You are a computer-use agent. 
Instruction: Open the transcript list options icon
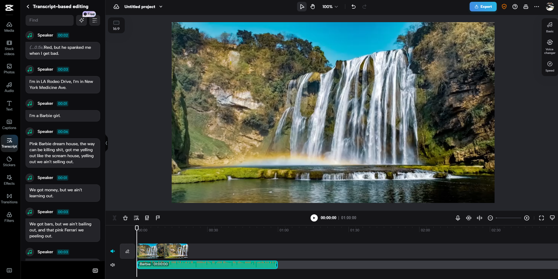coord(95,20)
